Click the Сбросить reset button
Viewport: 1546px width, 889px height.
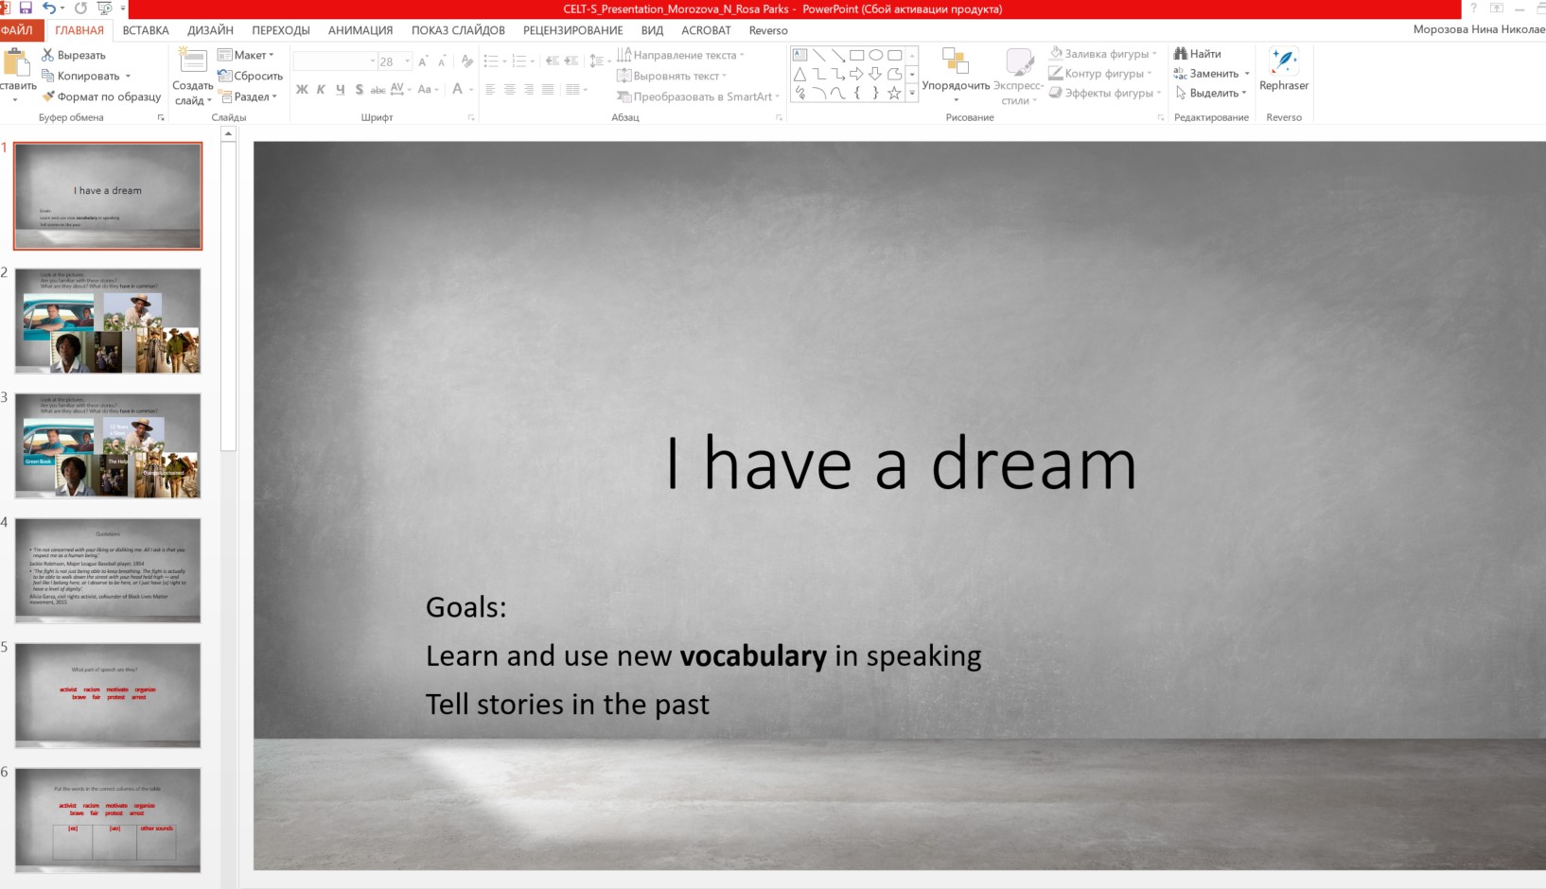(x=251, y=76)
